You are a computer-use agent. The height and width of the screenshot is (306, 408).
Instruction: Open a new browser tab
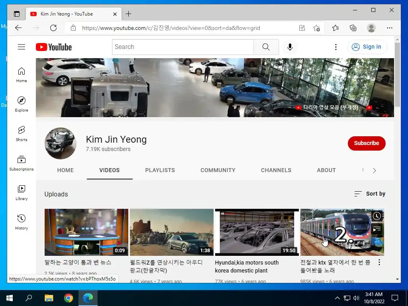tap(129, 14)
